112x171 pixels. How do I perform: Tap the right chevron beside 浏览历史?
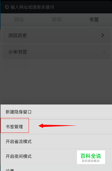pyautogui.click(x=103, y=35)
